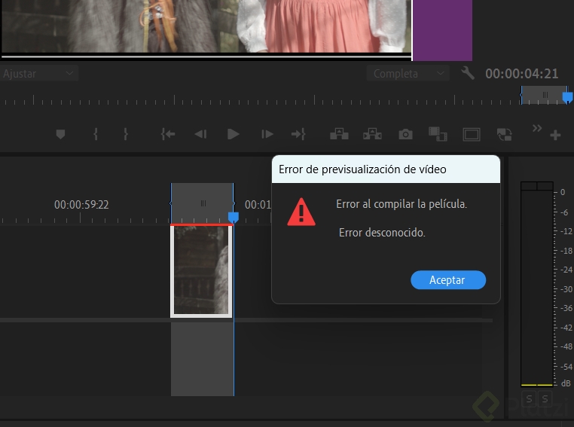
Task: Click the red warning triangle icon
Action: (x=301, y=212)
